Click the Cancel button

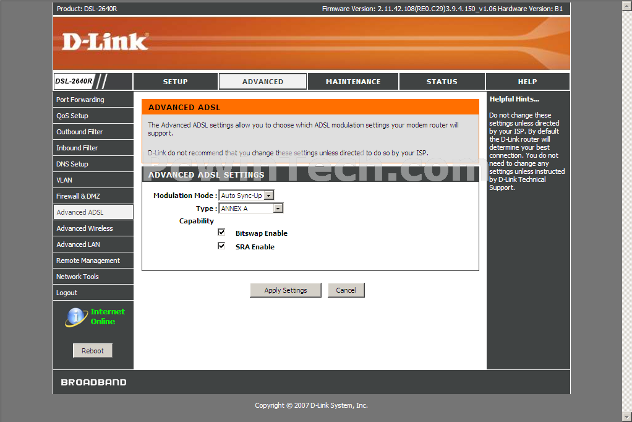(346, 290)
